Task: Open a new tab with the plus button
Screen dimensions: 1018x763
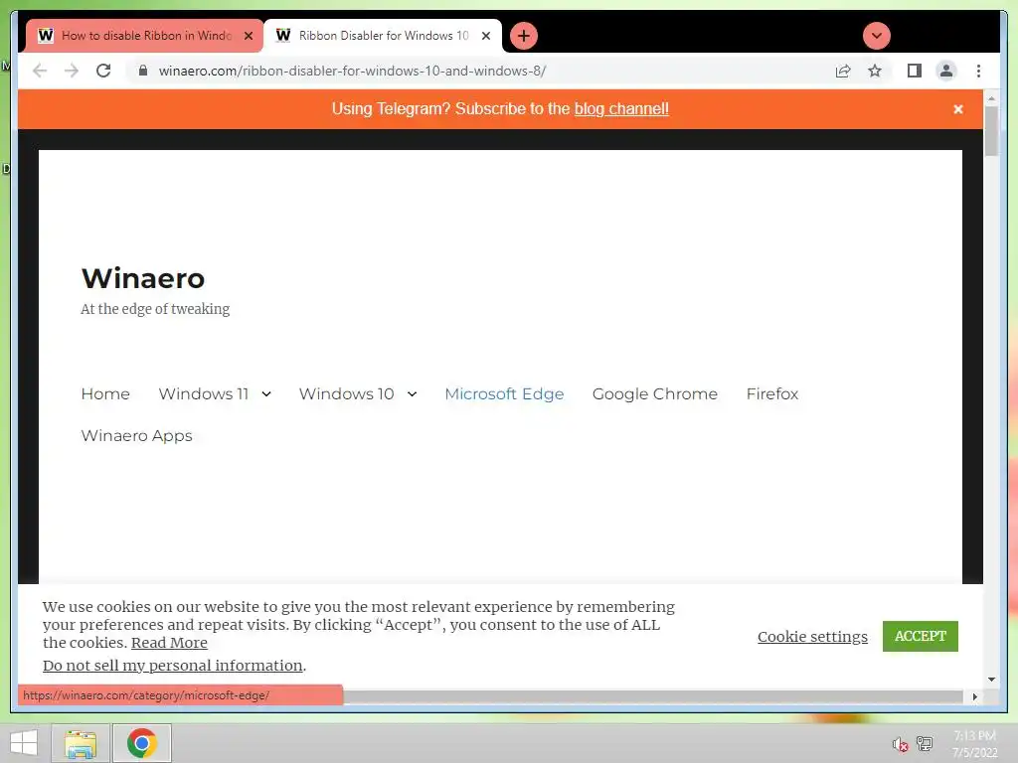Action: click(523, 36)
